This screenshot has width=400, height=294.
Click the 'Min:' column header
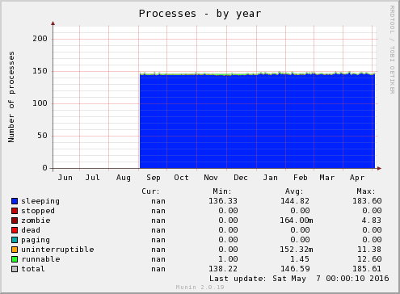[222, 191]
